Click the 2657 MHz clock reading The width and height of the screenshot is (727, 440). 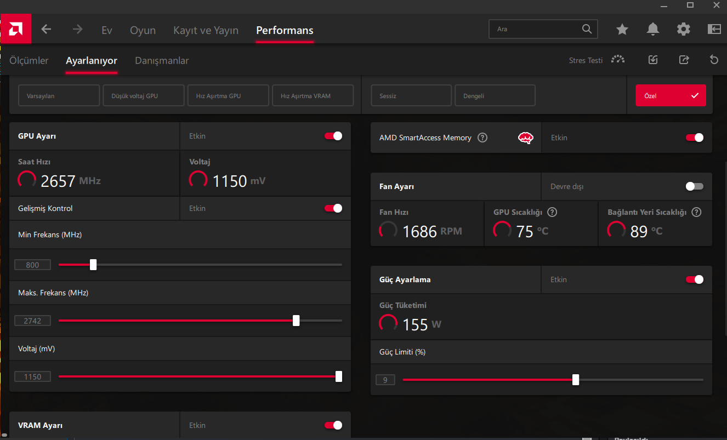pos(71,181)
